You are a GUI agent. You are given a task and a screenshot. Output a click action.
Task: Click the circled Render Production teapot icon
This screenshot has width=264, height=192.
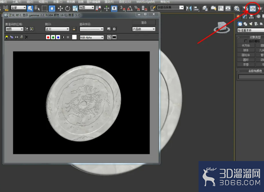[253, 8]
